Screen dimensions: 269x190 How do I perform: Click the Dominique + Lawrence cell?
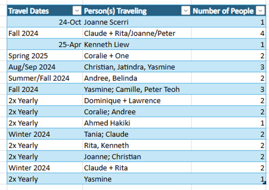click(137, 101)
